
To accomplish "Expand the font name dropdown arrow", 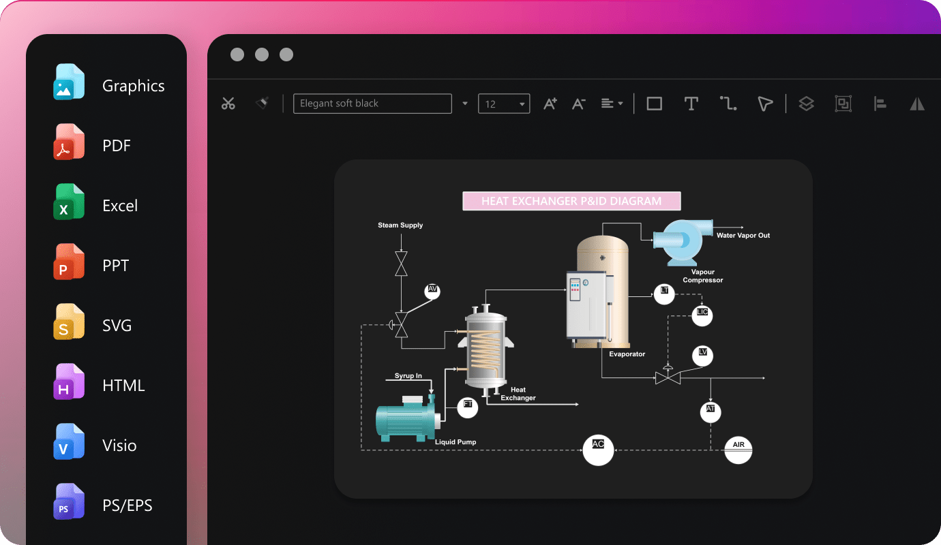I will click(465, 104).
